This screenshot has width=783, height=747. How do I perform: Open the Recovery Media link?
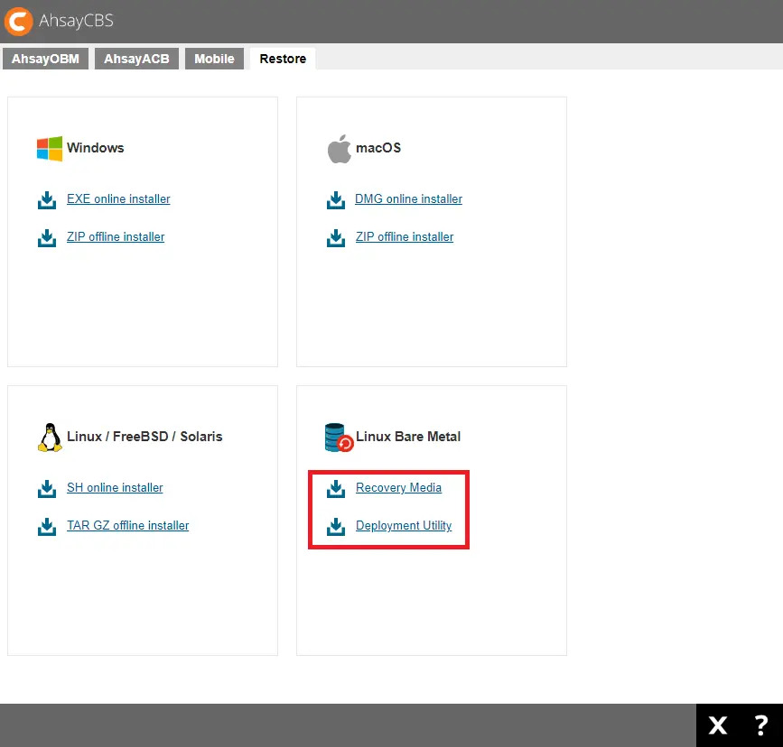398,488
